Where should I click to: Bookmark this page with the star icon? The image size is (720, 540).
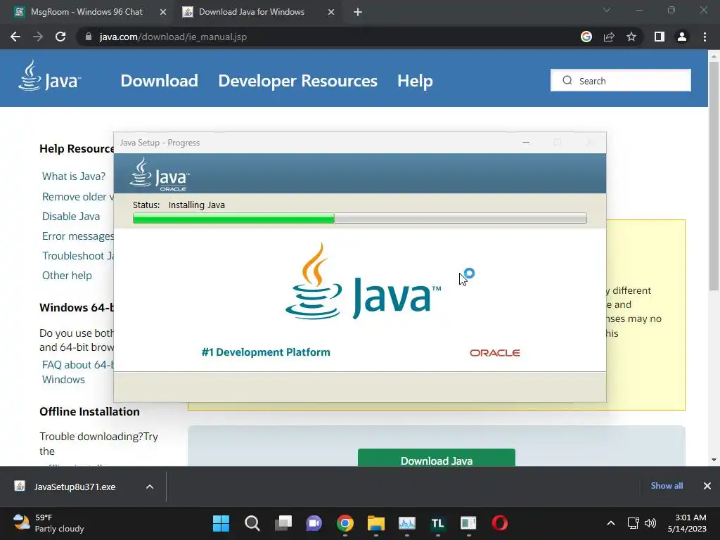click(631, 37)
